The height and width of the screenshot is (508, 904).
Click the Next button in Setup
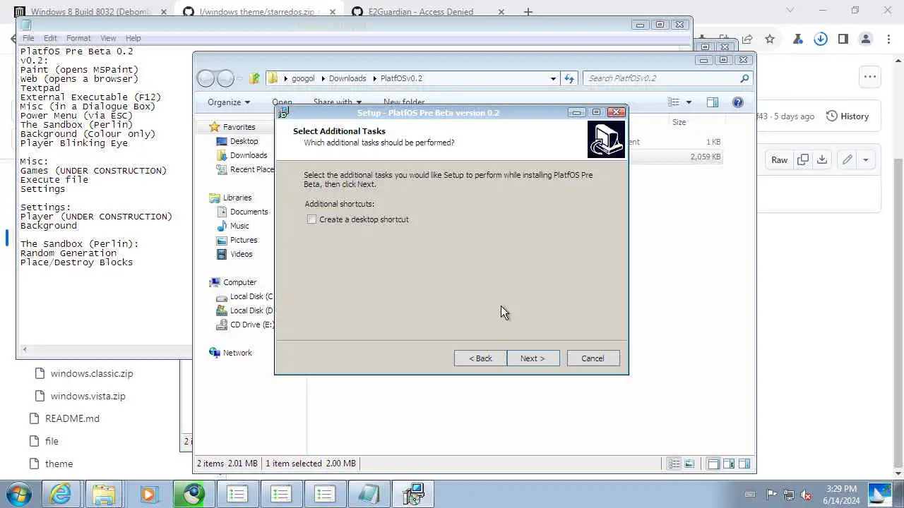[x=533, y=358]
